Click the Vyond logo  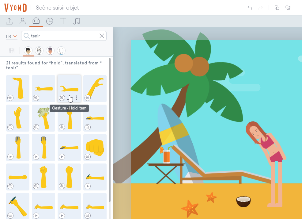[x=16, y=8]
